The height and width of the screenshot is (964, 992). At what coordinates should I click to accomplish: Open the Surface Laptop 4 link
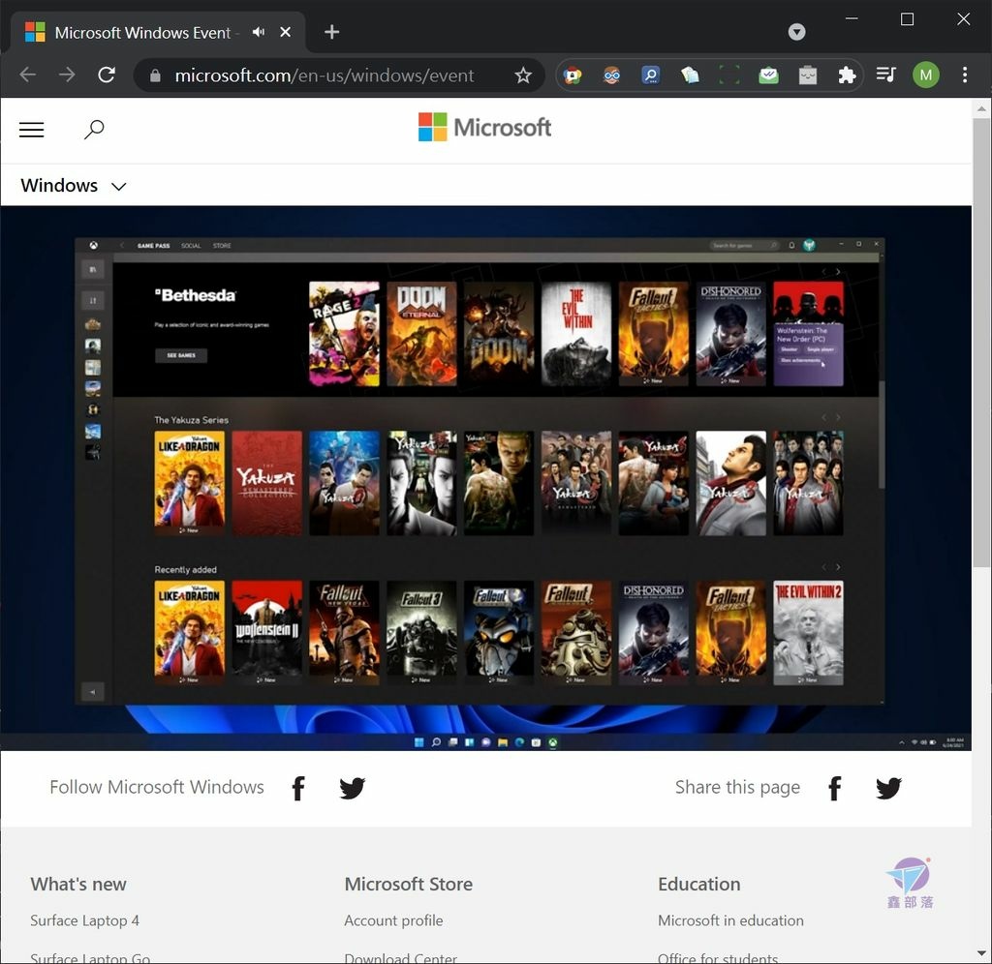pos(85,920)
